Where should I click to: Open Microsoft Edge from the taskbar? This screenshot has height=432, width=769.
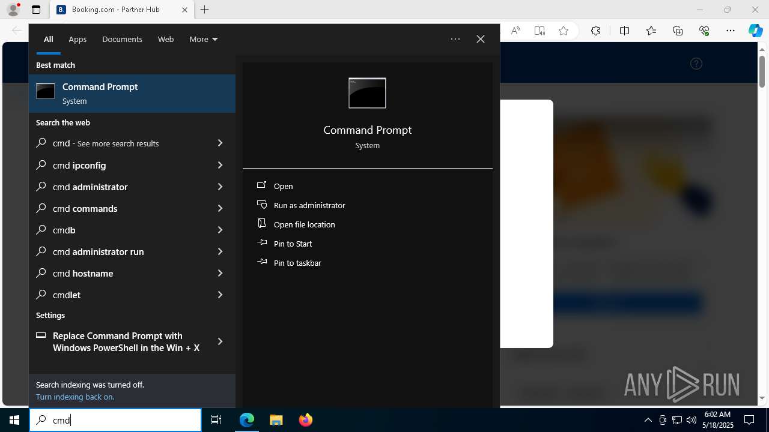[x=247, y=420]
